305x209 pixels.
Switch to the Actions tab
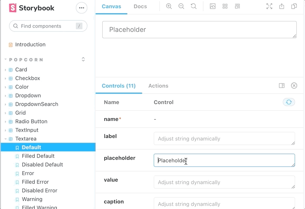[158, 86]
